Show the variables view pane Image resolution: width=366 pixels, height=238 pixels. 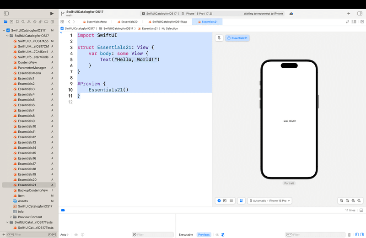point(357,234)
